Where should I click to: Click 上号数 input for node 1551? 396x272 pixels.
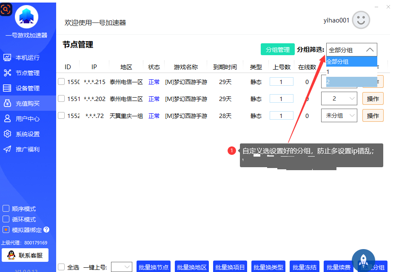[281, 98]
